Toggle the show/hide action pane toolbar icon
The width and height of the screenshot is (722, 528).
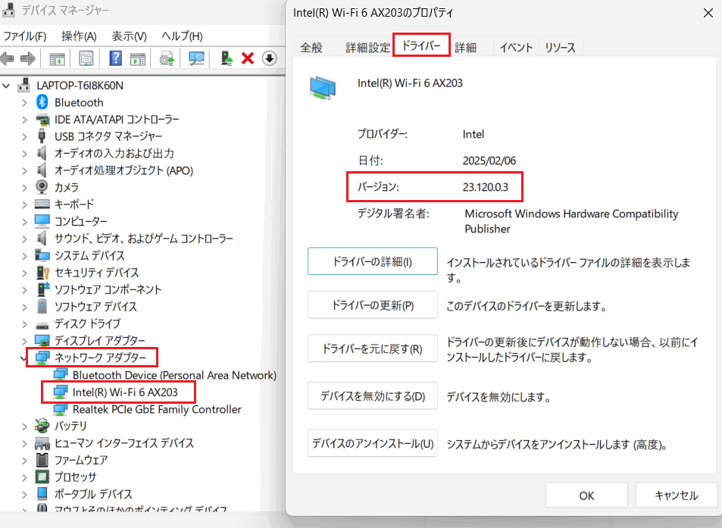point(138,58)
